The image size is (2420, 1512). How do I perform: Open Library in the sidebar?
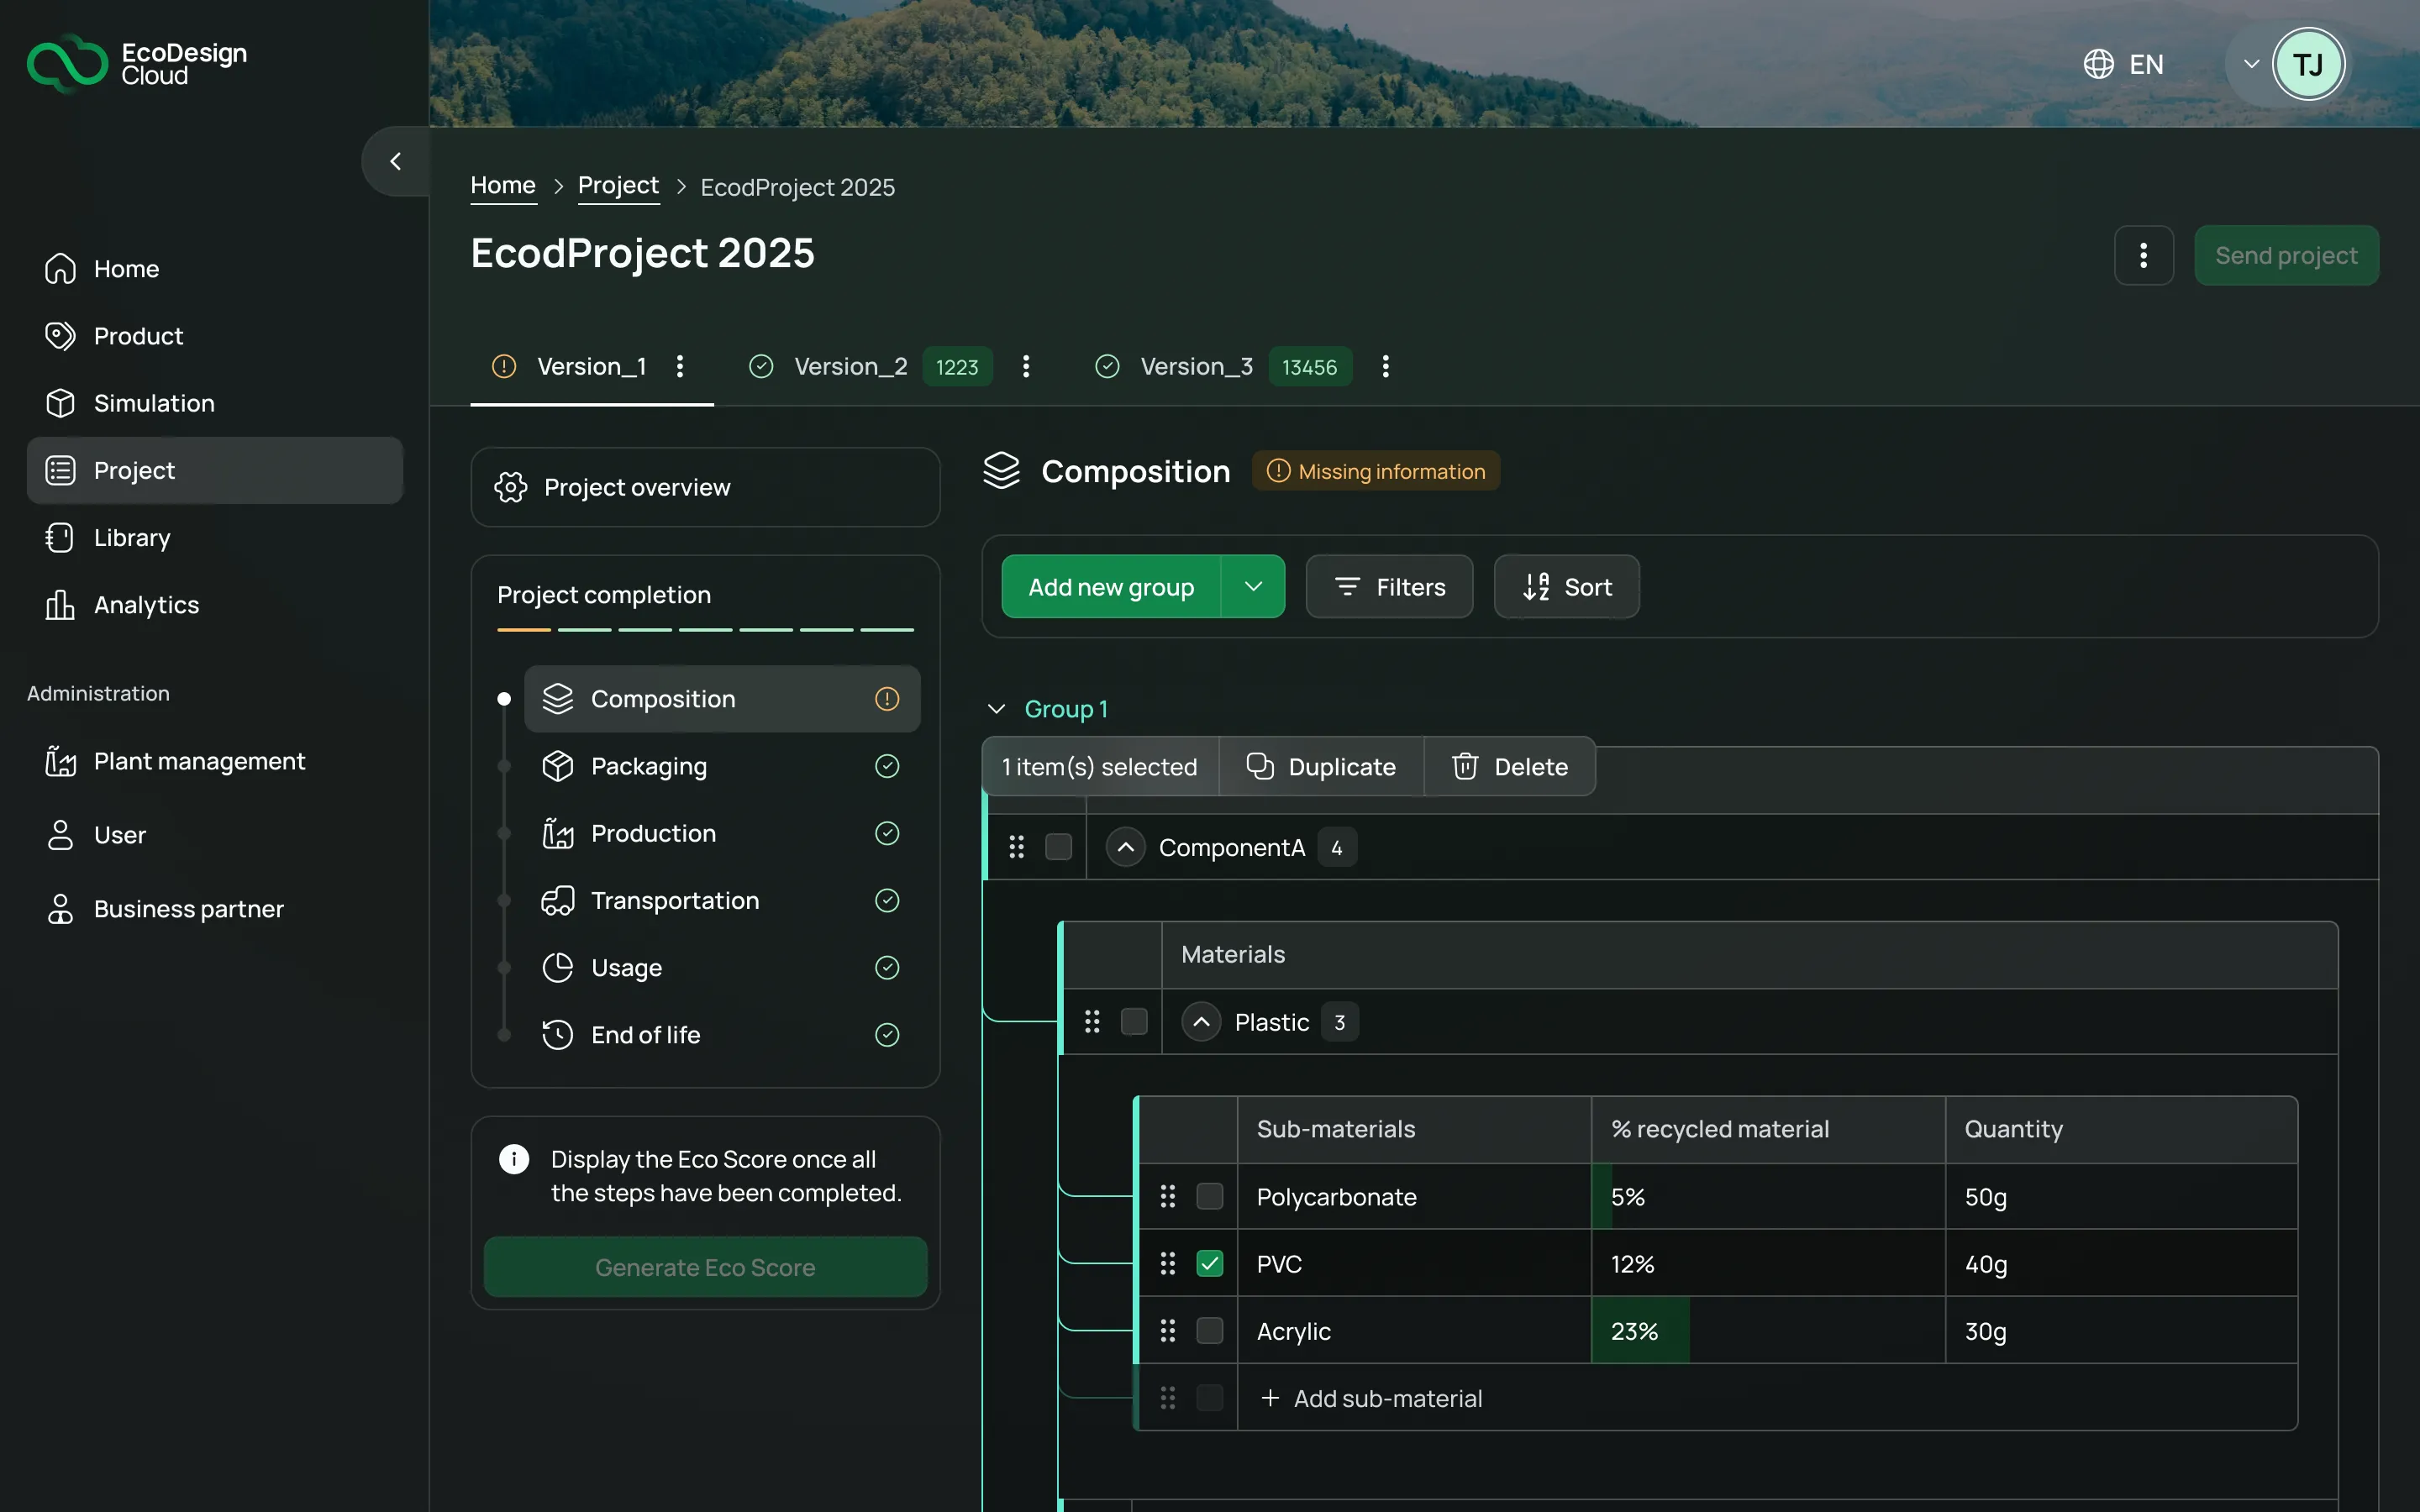coord(215,537)
